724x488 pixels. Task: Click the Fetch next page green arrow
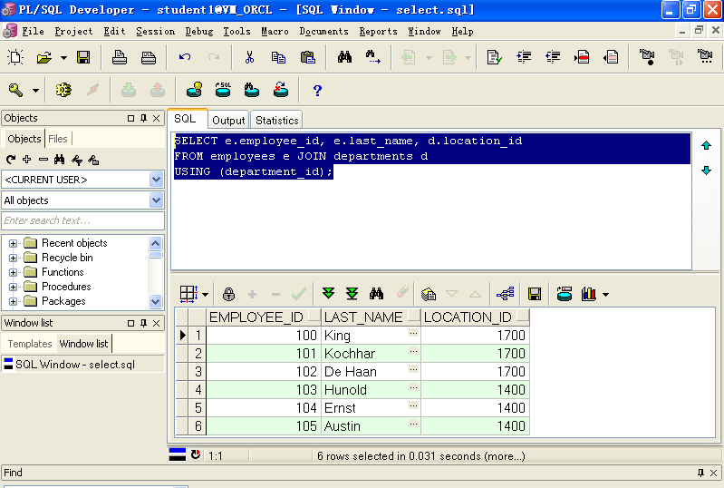click(x=328, y=294)
